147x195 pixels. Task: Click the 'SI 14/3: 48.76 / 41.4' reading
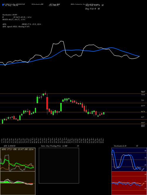(x=22, y=17)
